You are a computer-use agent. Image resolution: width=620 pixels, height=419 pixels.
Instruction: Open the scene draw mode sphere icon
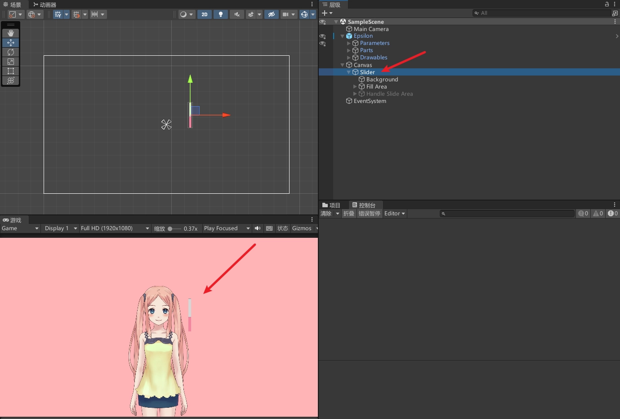click(183, 14)
